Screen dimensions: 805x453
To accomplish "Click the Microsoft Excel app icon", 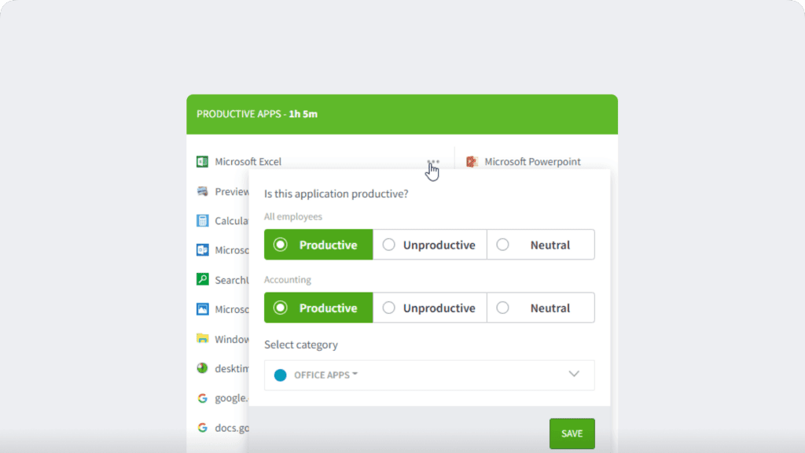I will tap(203, 161).
